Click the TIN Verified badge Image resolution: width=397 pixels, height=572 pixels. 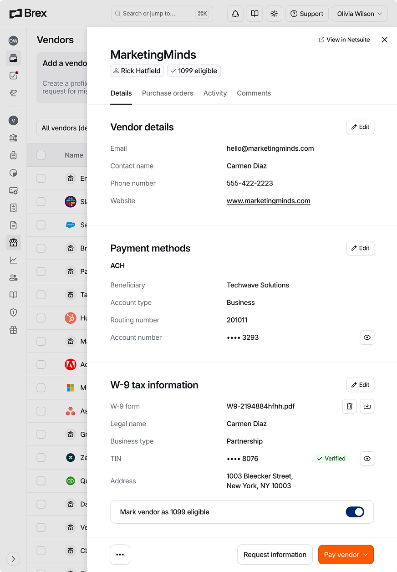point(331,459)
